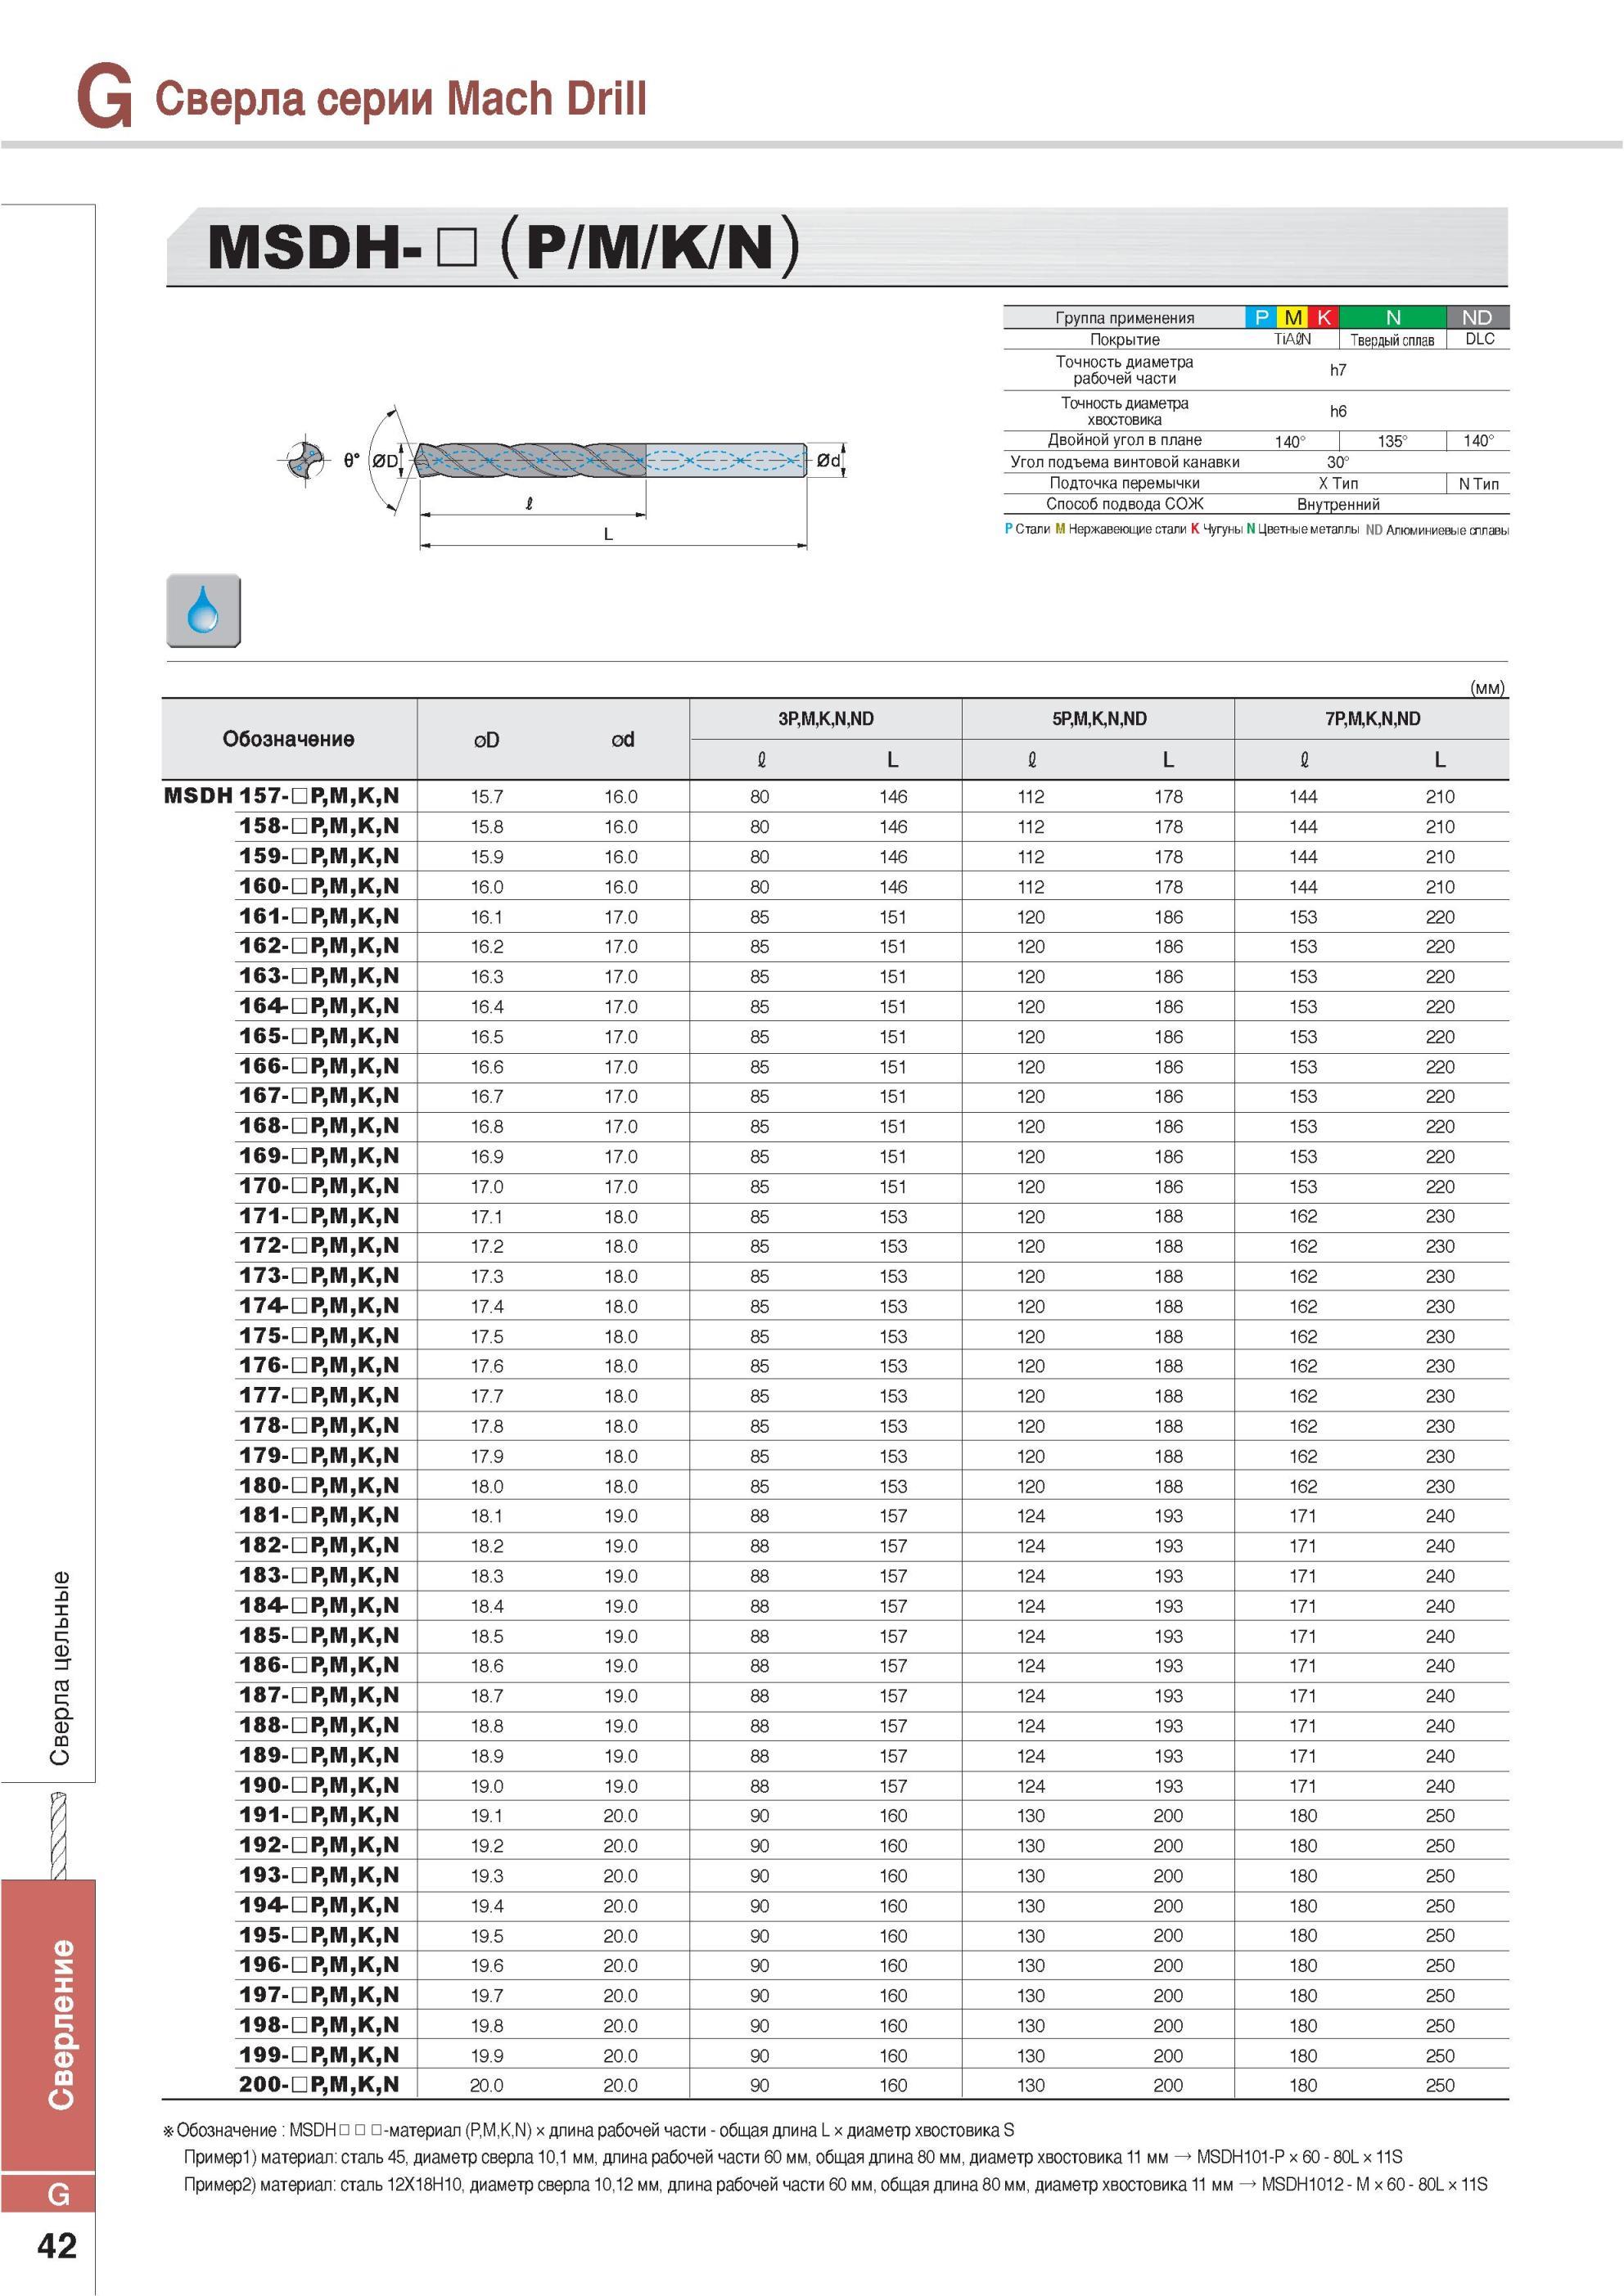Click the designation "MSDH 157-□P,M,K,N"
The image size is (1624, 2296).
[x=282, y=796]
